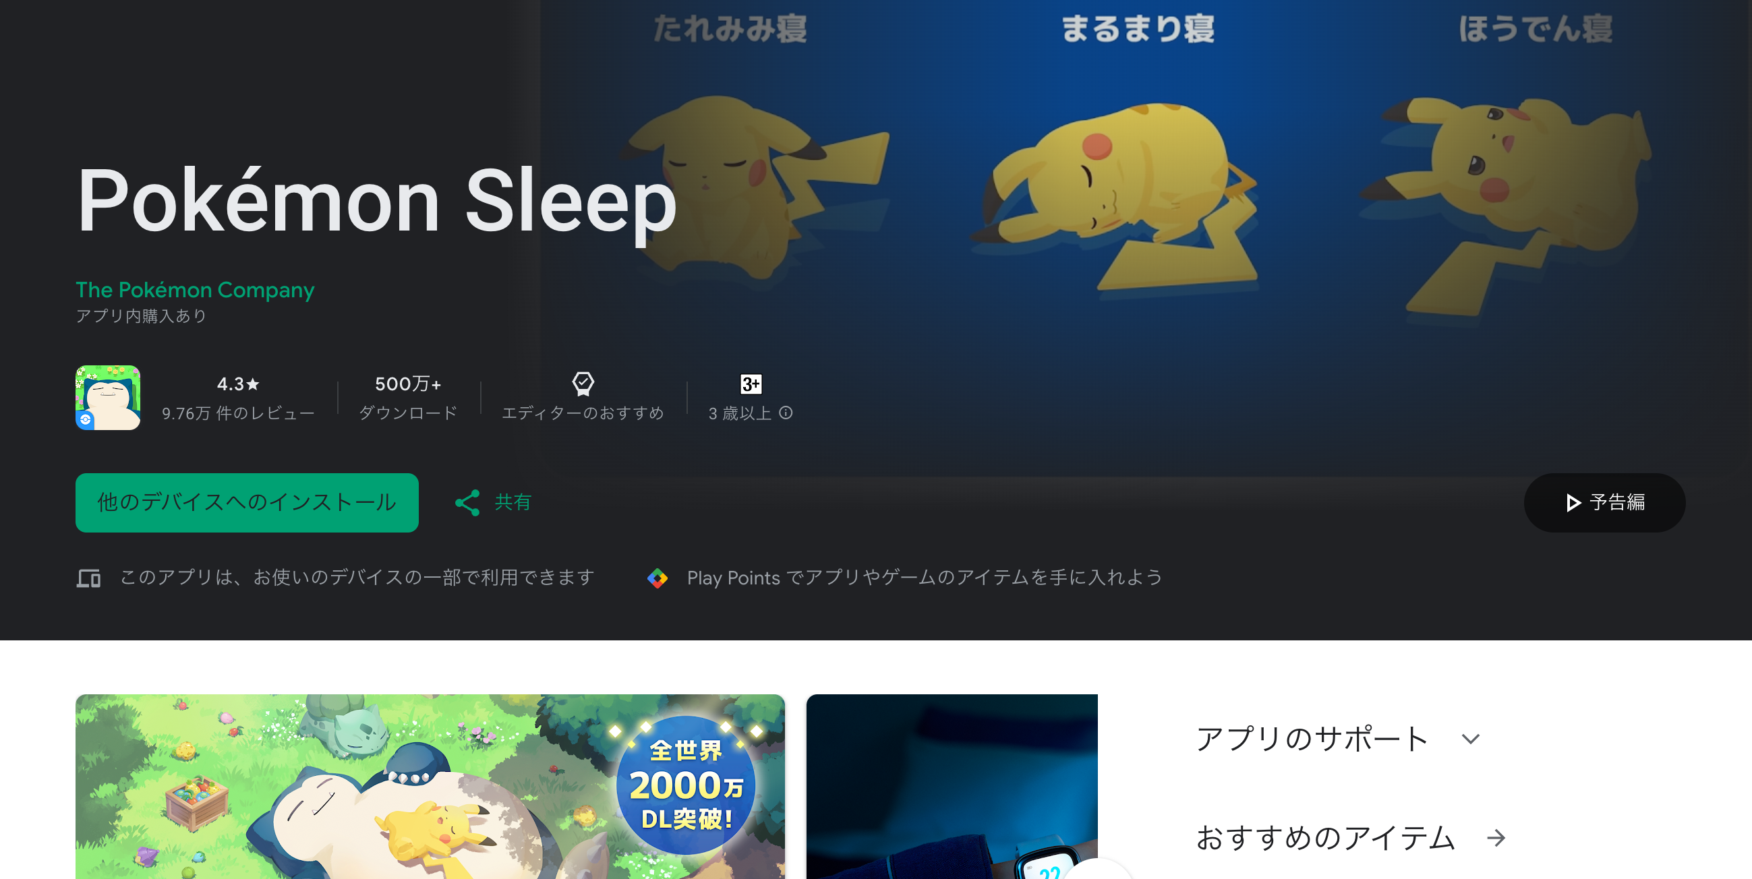
Task: Click the share icon beside 共有
Action: click(x=467, y=502)
